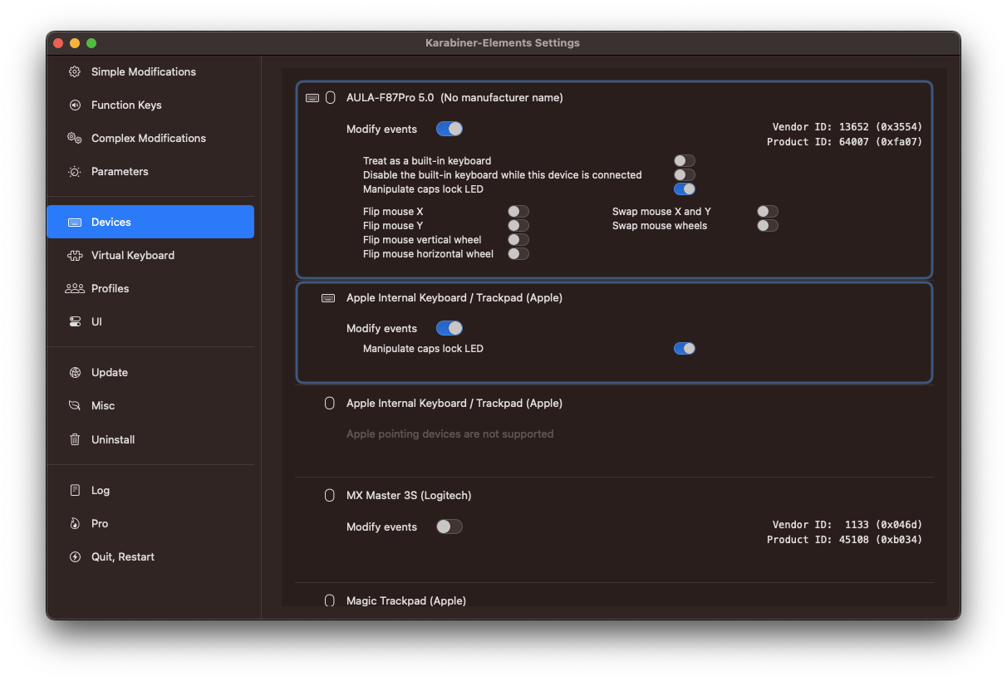Click the Devices keyboard icon in sidebar
The width and height of the screenshot is (1007, 681).
[x=75, y=222]
